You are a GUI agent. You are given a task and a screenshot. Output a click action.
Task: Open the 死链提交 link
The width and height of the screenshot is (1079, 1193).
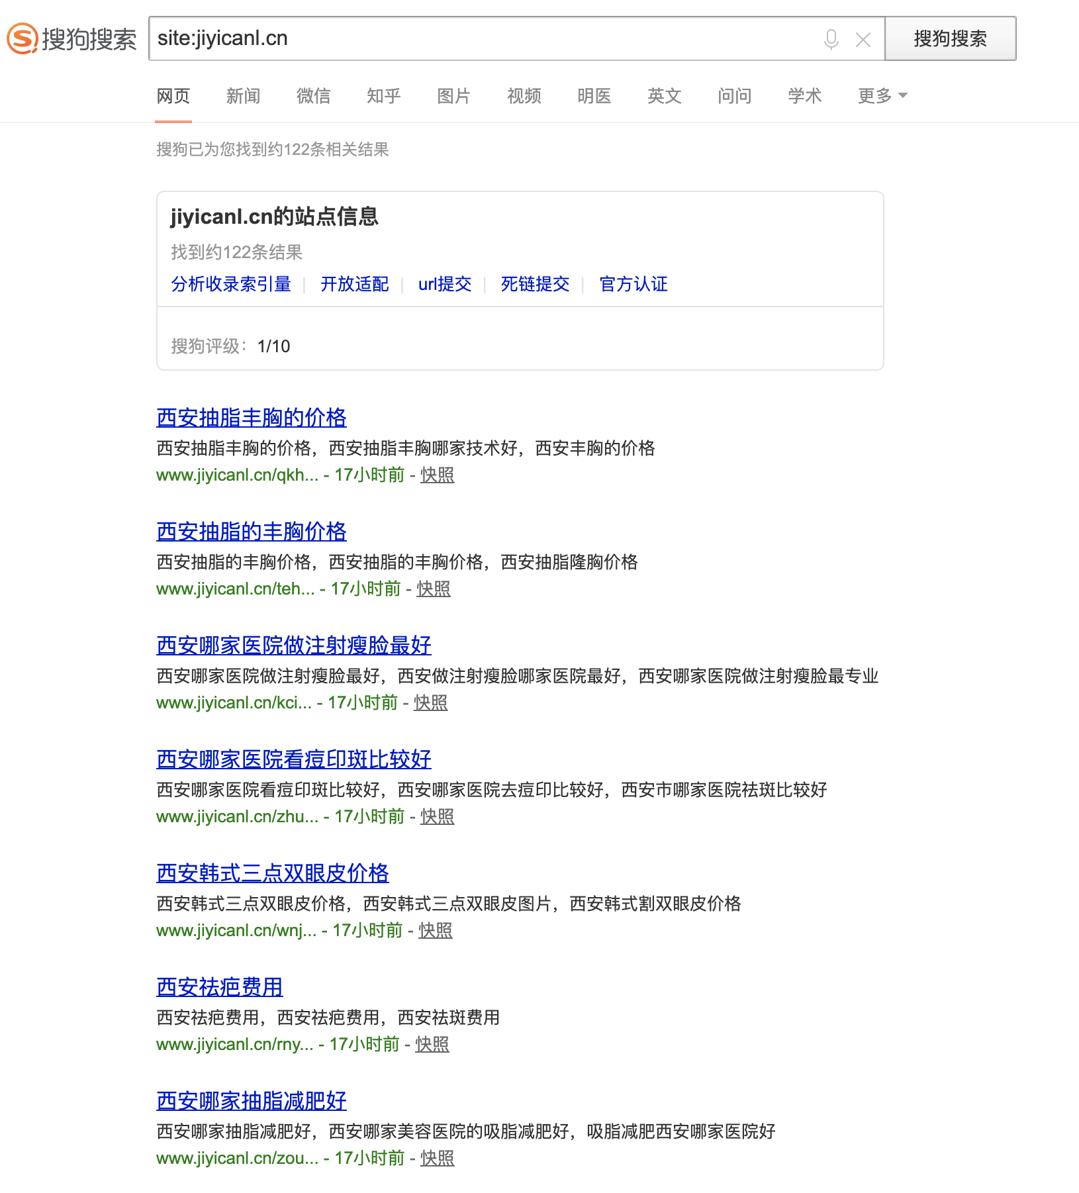pos(535,284)
